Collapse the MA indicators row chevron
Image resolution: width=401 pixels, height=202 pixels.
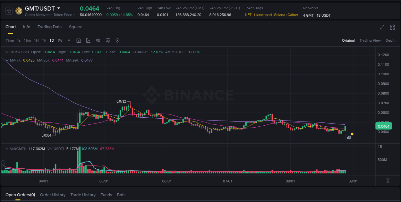7,60
